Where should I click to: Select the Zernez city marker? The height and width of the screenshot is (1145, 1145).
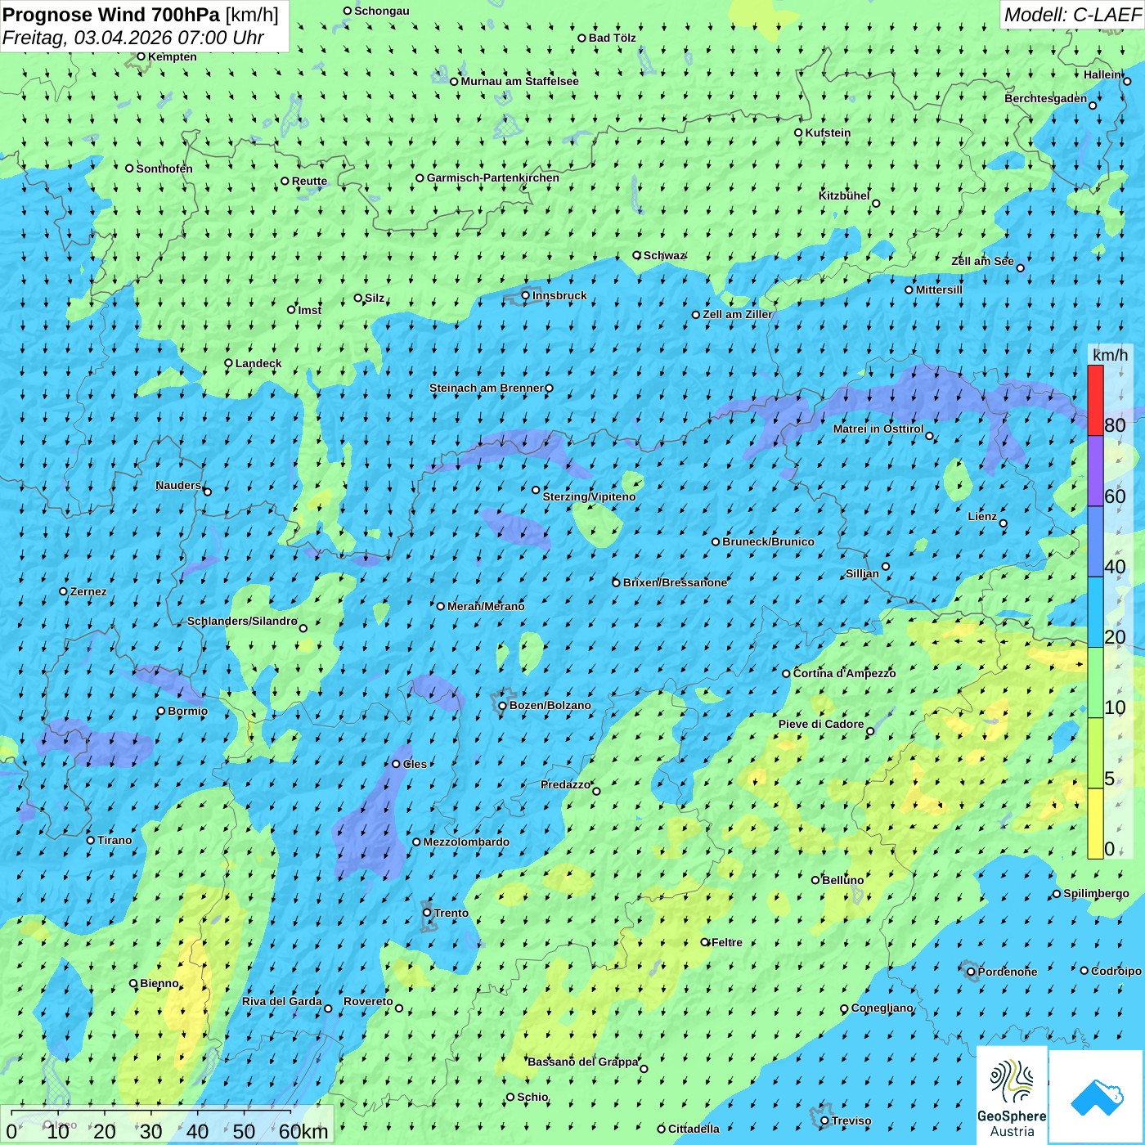(63, 591)
